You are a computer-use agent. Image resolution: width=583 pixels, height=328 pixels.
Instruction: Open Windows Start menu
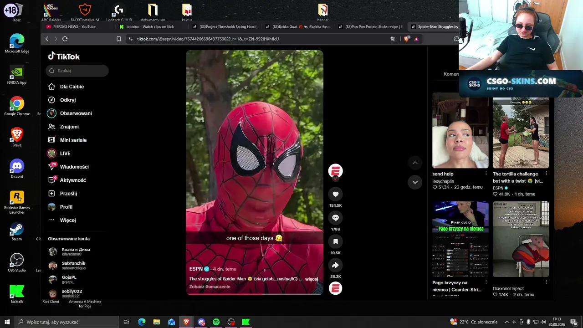(x=7, y=322)
